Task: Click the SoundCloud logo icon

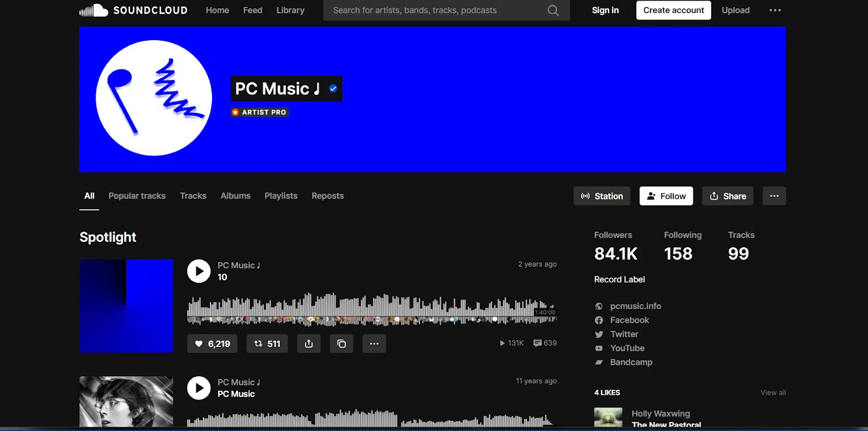Action: click(x=94, y=10)
